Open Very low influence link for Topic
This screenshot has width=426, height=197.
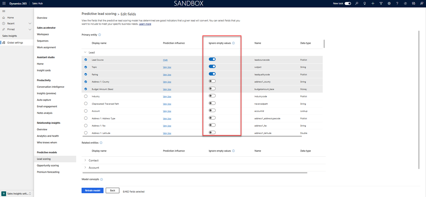click(167, 67)
